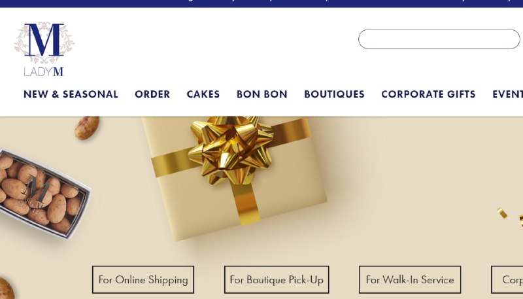The image size is (523, 299).
Task: Click the LADY M wordmark text
Action: [x=44, y=72]
